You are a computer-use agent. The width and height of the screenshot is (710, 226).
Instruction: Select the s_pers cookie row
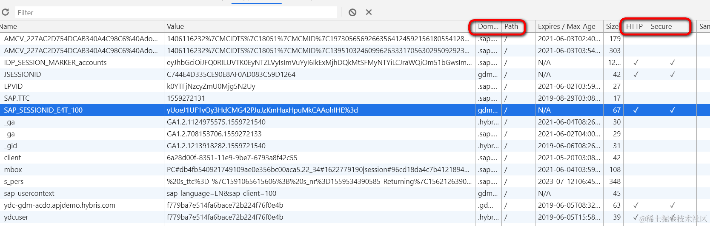pos(355,181)
